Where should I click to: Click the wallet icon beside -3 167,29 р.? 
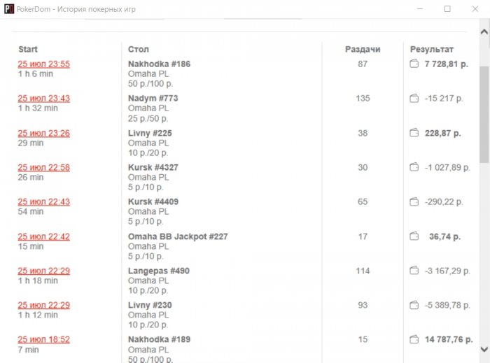point(414,271)
